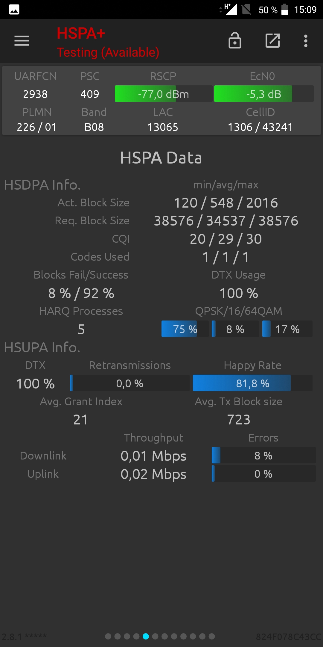The height and width of the screenshot is (647, 323).
Task: Tap the CellID value 1306 / 43241
Action: [x=260, y=127]
